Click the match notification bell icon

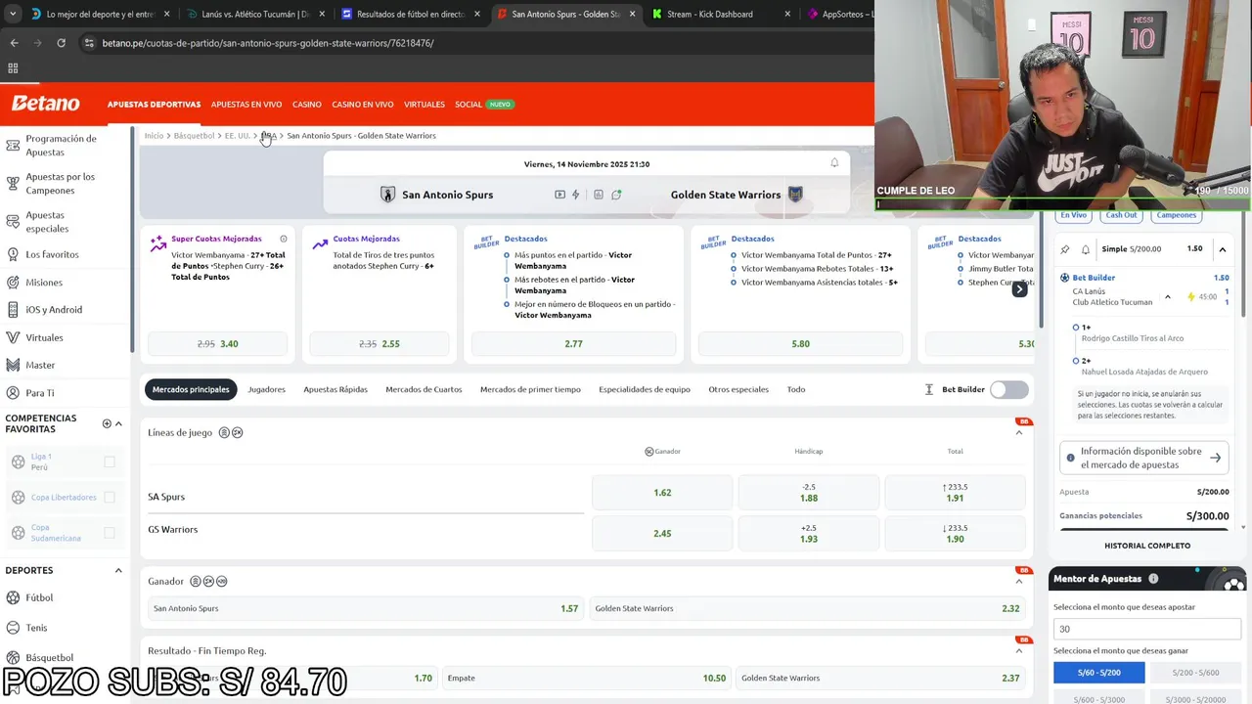834,163
